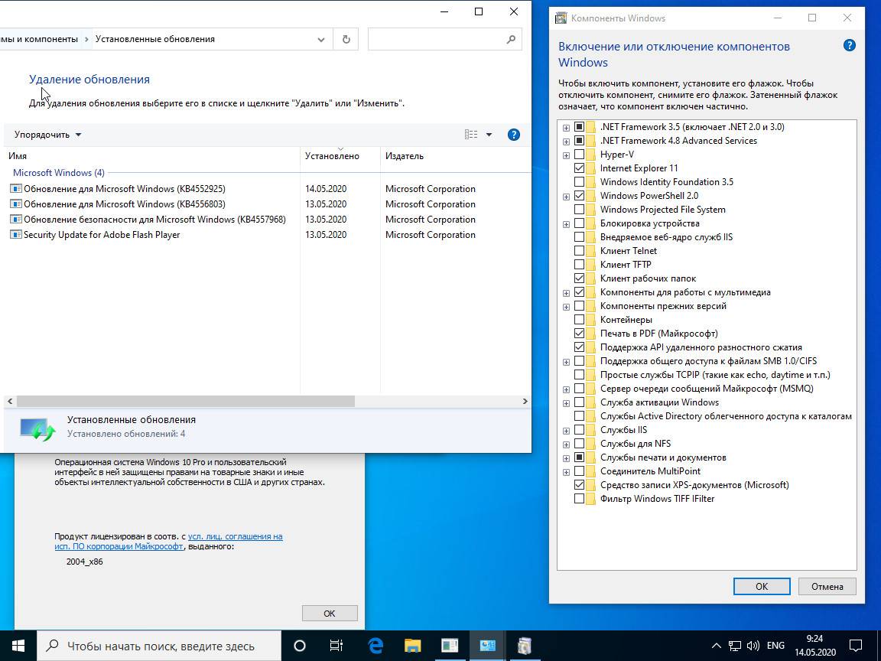Open File Explorer from the taskbar
Viewport: 881px width, 661px height.
pyautogui.click(x=412, y=646)
